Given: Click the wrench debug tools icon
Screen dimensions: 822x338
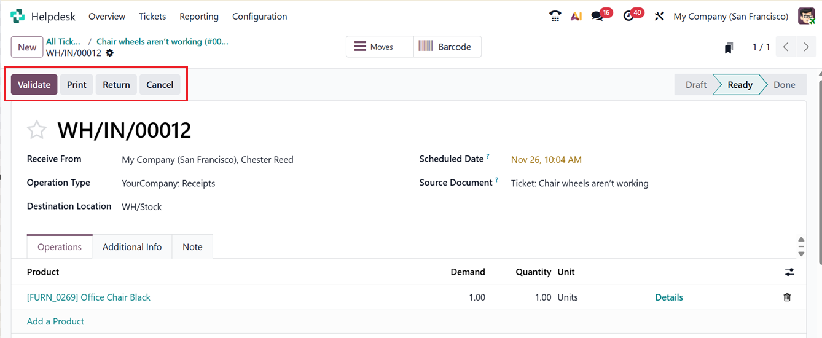Looking at the screenshot, I should pos(659,17).
